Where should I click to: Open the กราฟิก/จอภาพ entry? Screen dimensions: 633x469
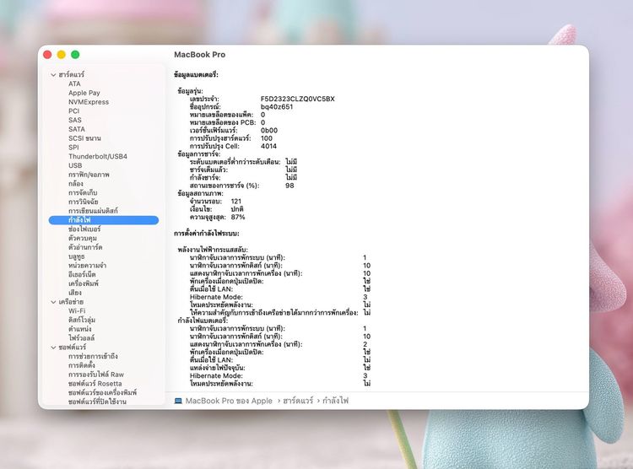pyautogui.click(x=89, y=175)
